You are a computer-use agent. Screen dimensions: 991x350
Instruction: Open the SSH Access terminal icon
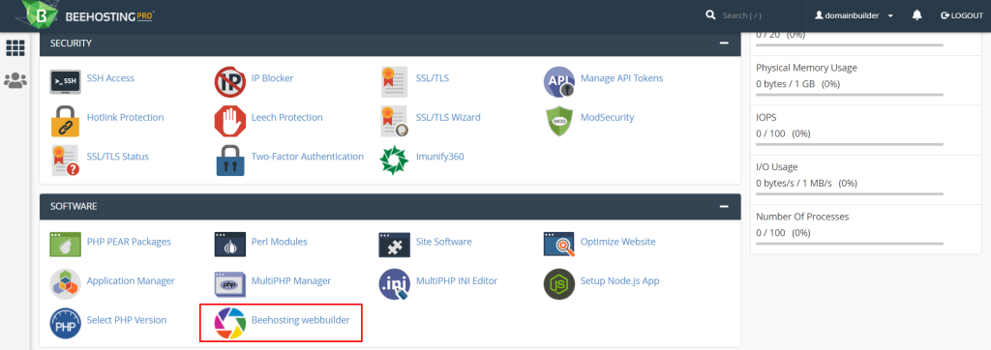[65, 81]
